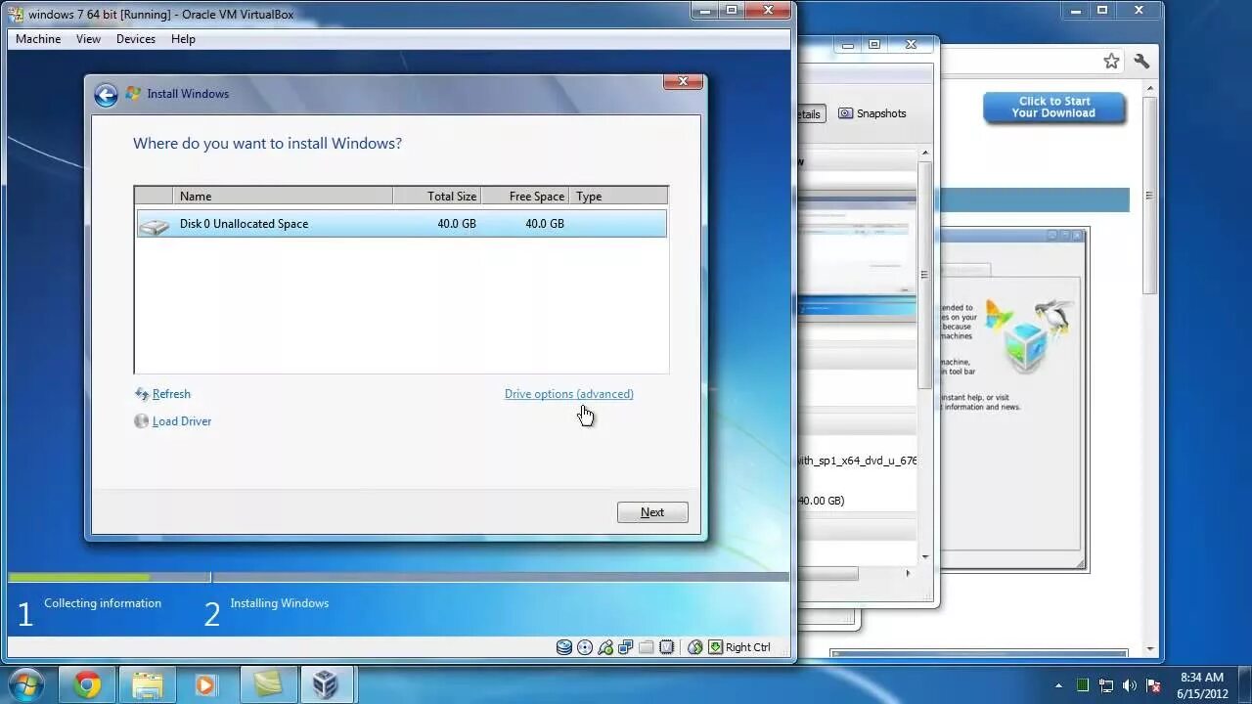1252x704 pixels.
Task: Click the network icon in the system tray
Action: coord(1106,685)
